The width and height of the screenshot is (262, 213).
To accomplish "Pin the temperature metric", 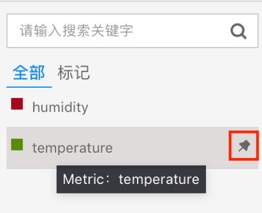I will click(x=244, y=146).
